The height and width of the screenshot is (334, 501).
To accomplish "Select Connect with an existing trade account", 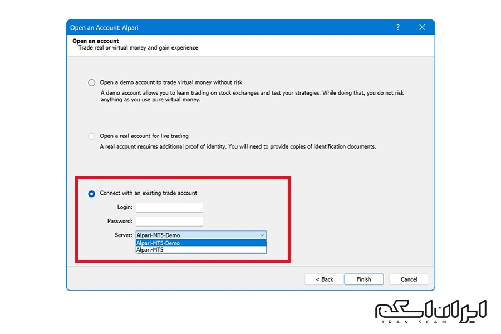I will (x=91, y=194).
